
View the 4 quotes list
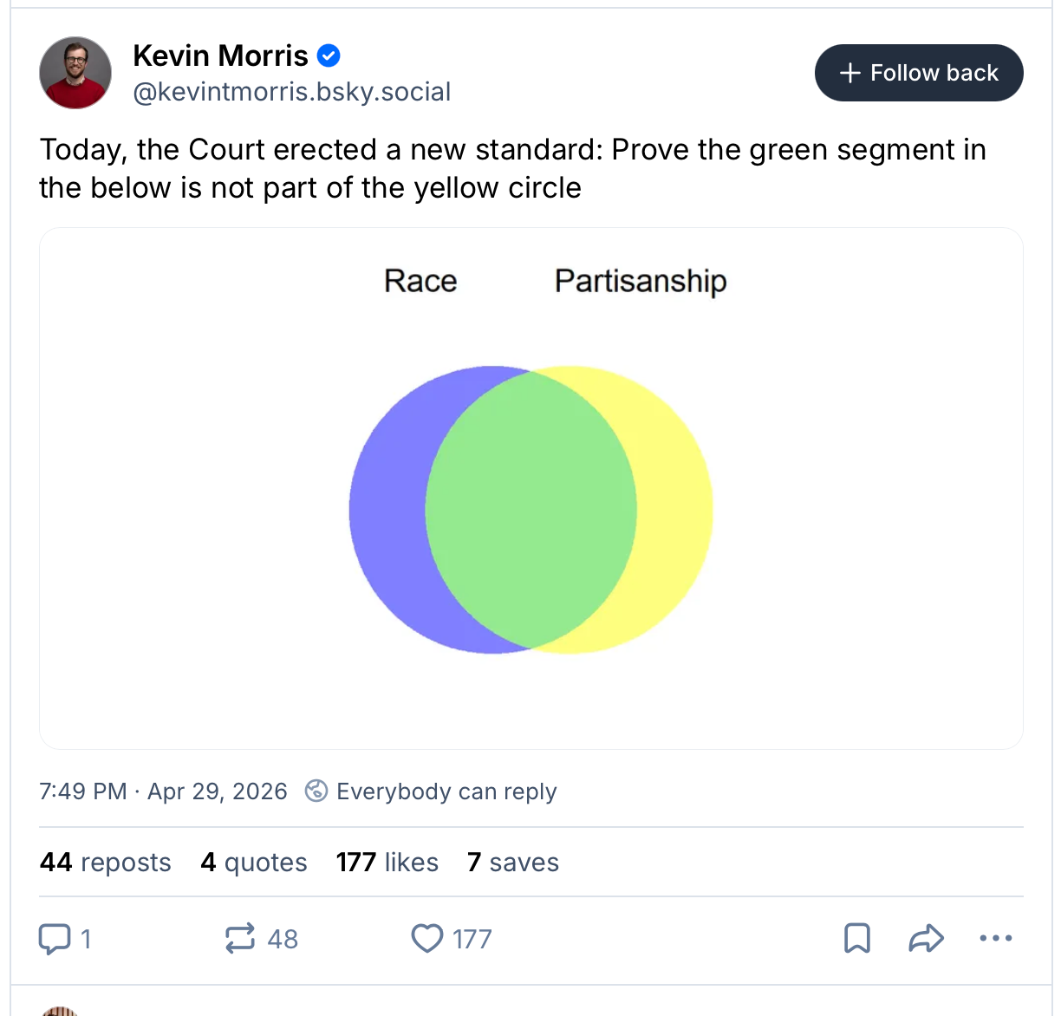pyautogui.click(x=254, y=863)
